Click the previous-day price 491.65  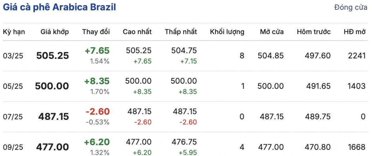(x=318, y=86)
